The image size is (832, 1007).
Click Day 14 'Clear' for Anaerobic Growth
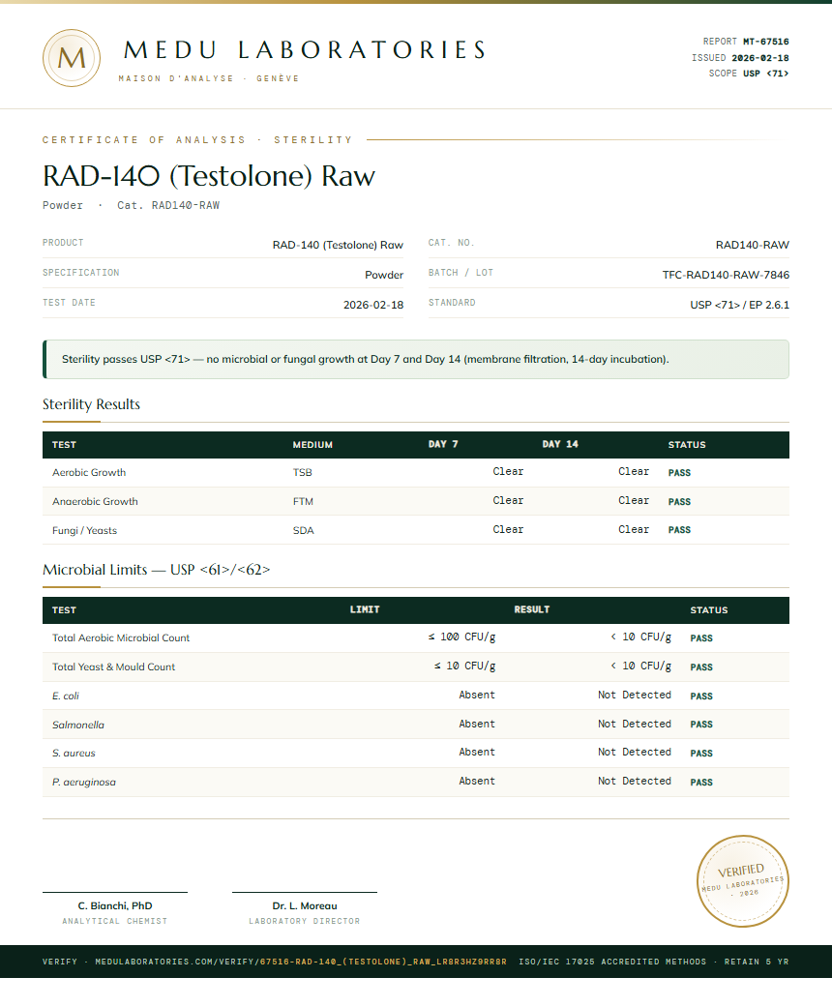click(634, 500)
